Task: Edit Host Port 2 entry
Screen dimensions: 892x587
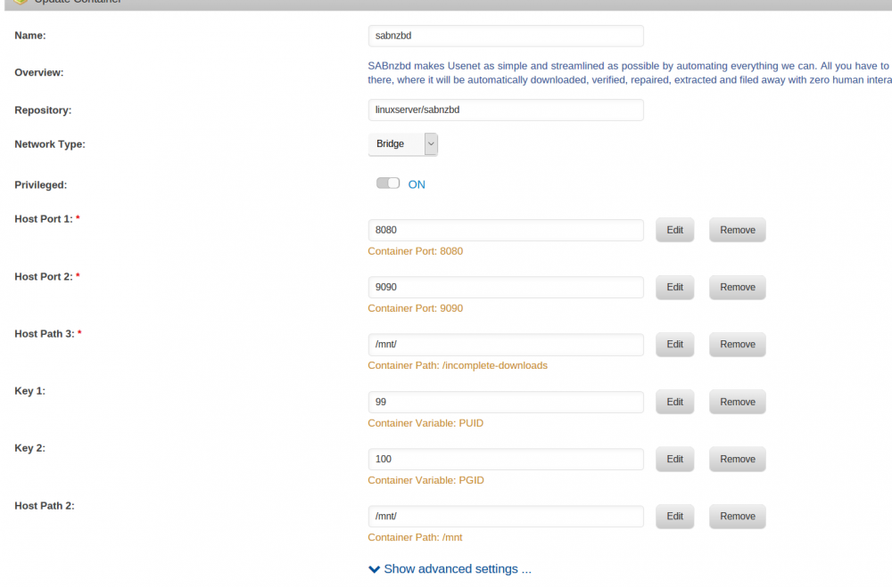Action: [674, 288]
